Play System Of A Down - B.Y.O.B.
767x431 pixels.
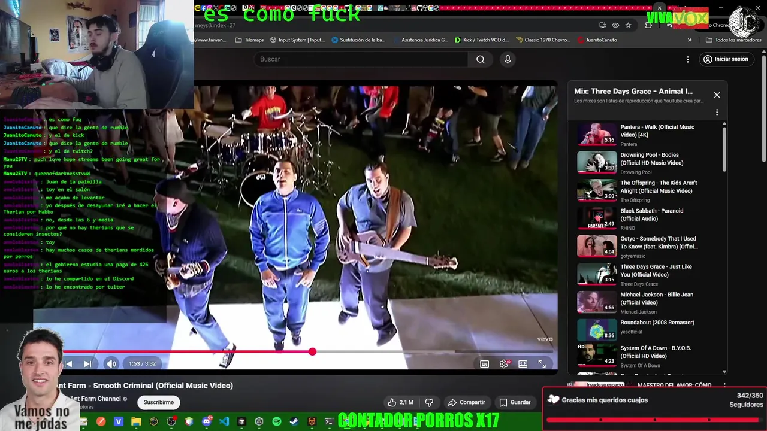[645, 356]
